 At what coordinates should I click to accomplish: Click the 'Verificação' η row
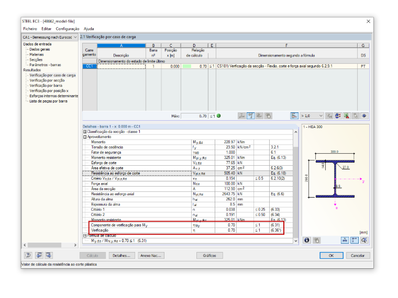point(187,231)
